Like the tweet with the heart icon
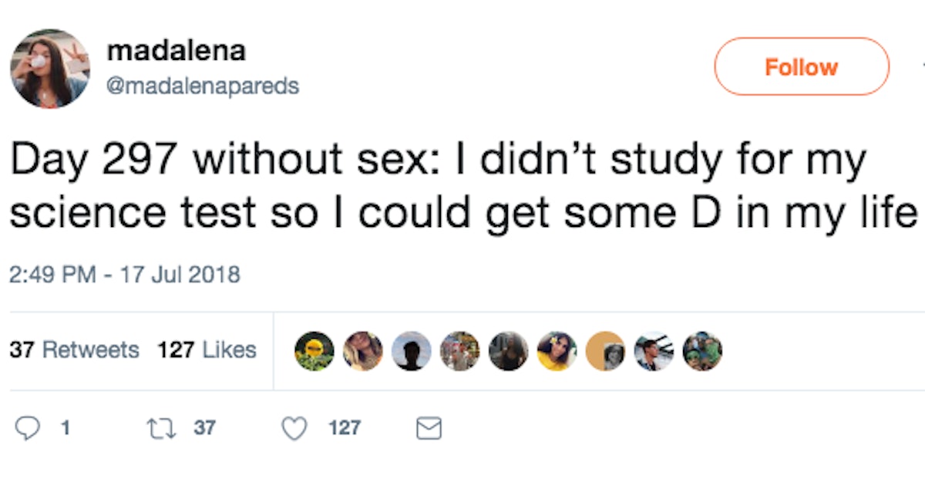This screenshot has width=925, height=485. pyautogui.click(x=294, y=427)
